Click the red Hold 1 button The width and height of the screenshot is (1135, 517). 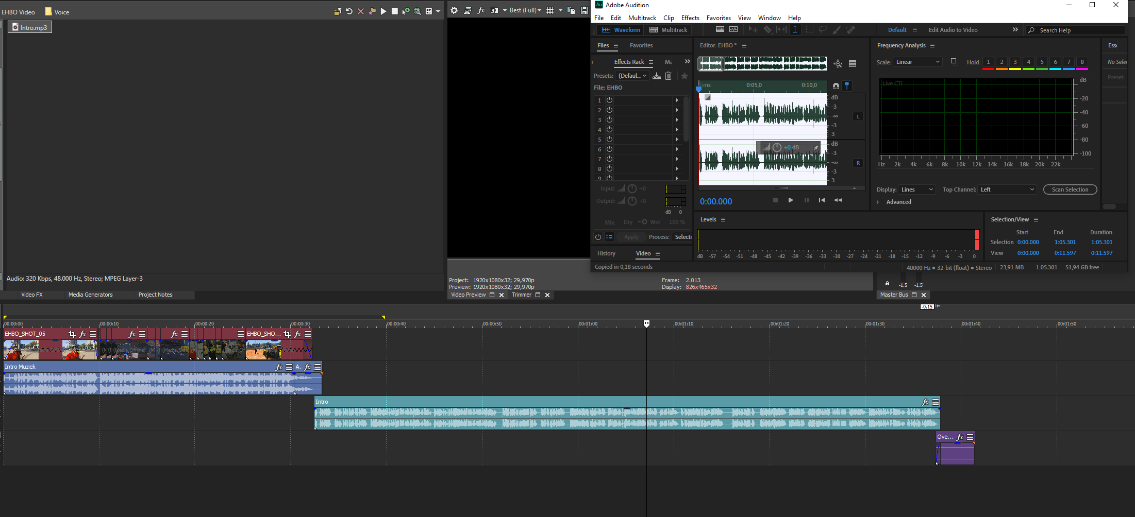point(988,62)
